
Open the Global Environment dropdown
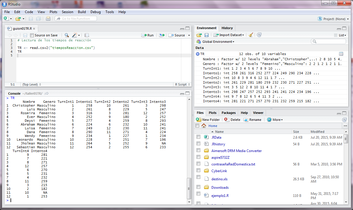[215, 42]
